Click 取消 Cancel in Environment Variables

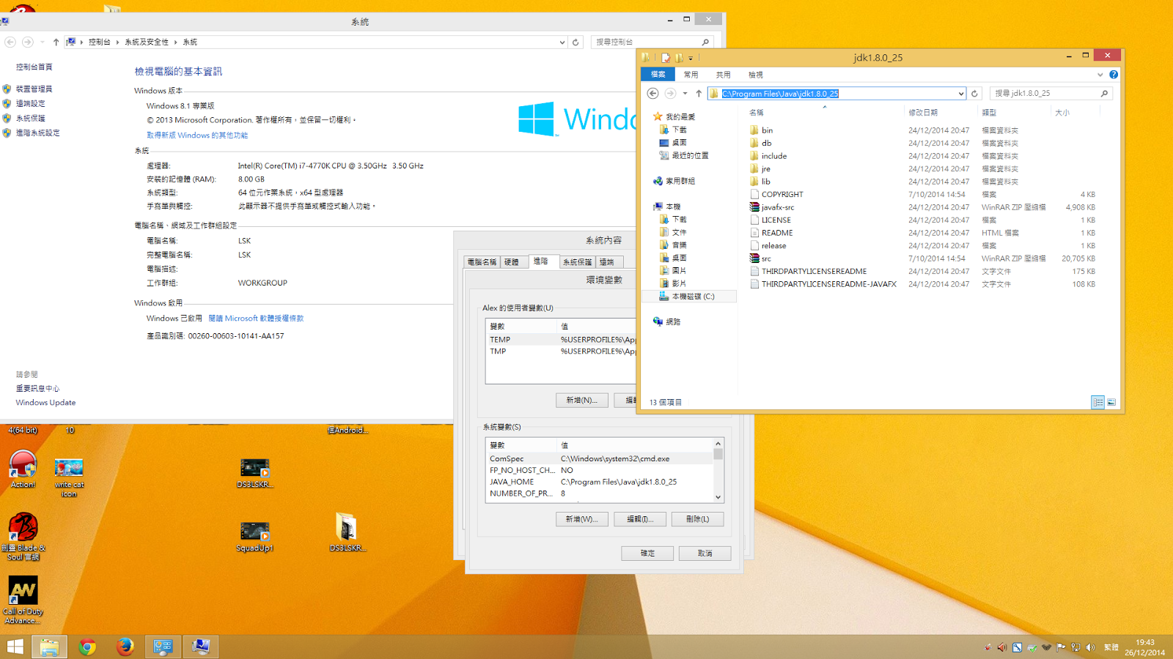point(705,554)
